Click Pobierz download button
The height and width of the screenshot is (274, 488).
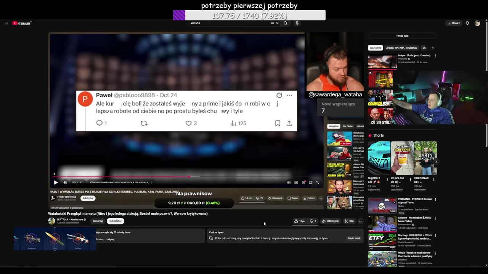tap(309, 198)
